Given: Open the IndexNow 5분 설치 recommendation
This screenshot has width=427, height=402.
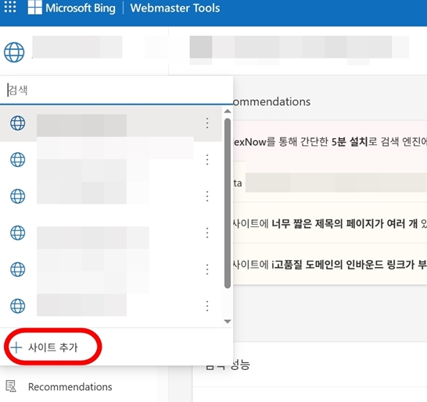Looking at the screenshot, I should coord(330,141).
